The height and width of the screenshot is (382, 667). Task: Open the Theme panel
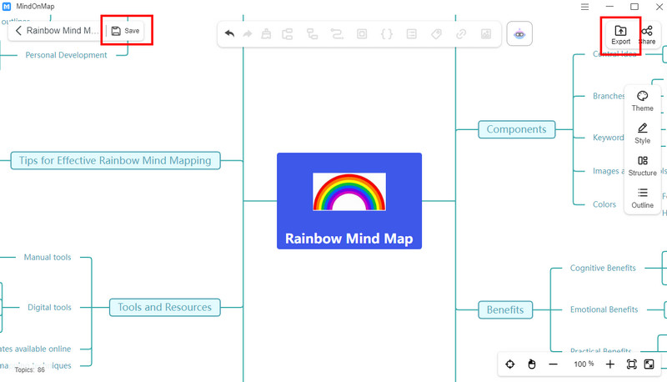tap(642, 101)
